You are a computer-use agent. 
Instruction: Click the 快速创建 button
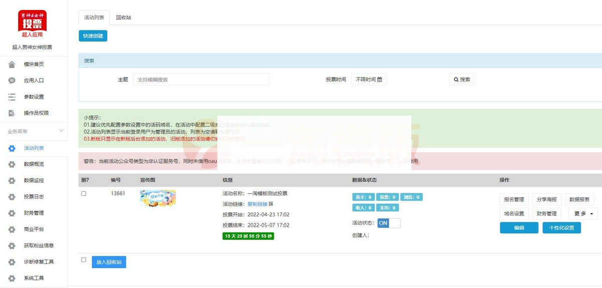coord(93,36)
